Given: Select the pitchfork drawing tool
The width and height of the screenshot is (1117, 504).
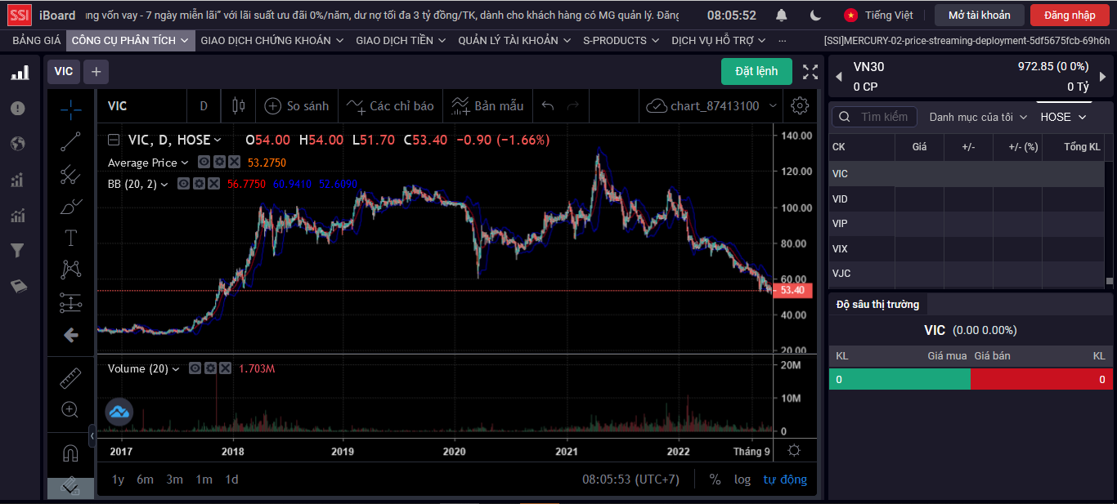Looking at the screenshot, I should click(71, 174).
